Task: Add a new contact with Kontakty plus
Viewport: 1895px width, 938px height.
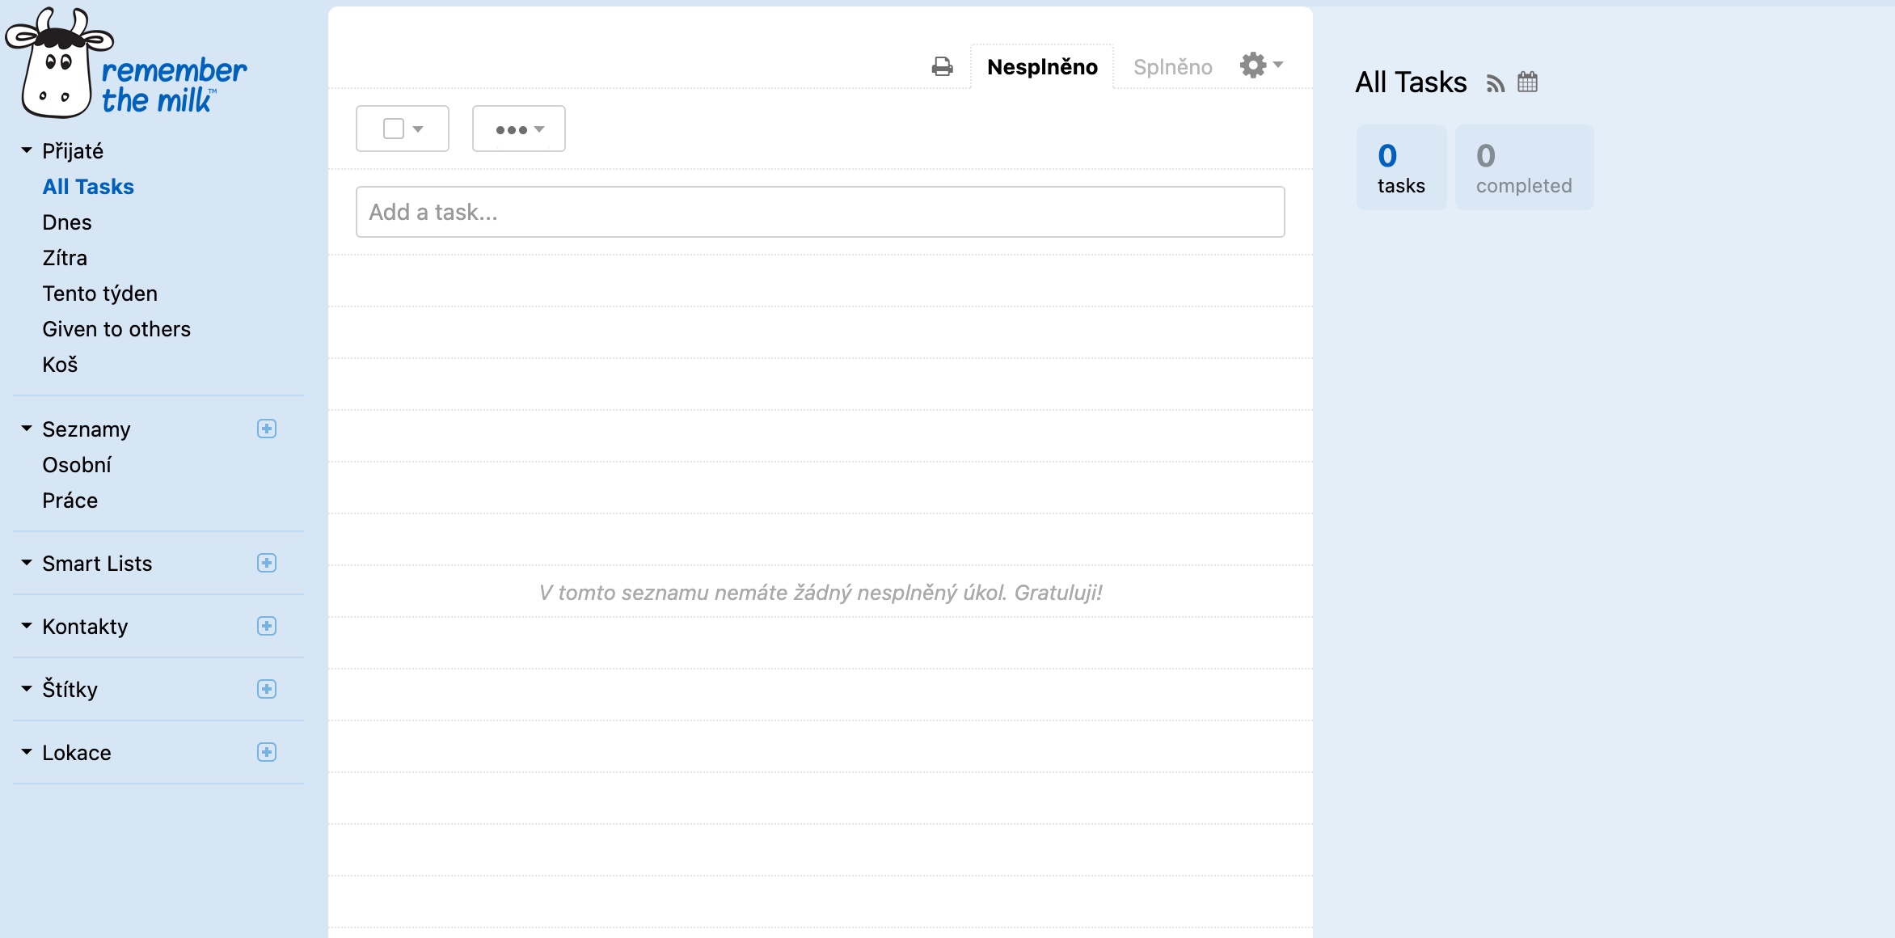Action: tap(267, 626)
